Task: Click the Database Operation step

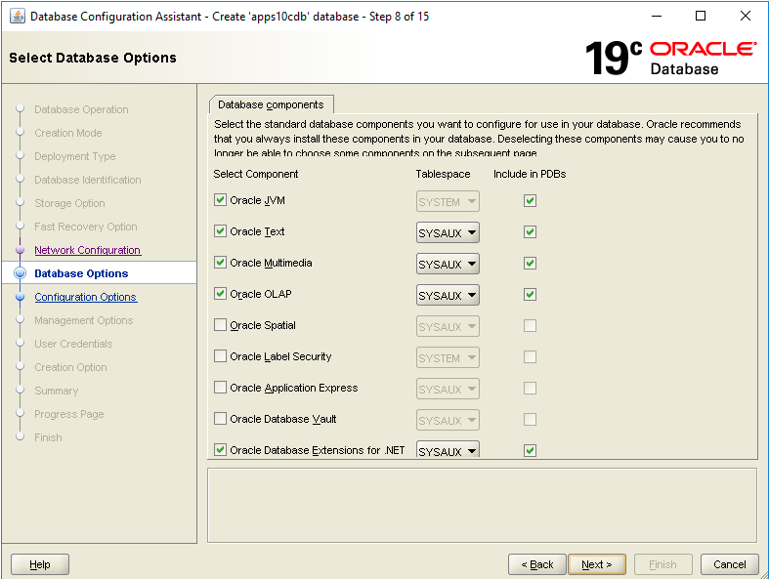Action: tap(81, 109)
